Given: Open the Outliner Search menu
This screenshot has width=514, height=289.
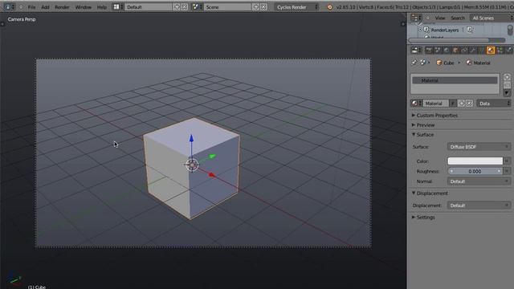Looking at the screenshot, I should (x=458, y=18).
